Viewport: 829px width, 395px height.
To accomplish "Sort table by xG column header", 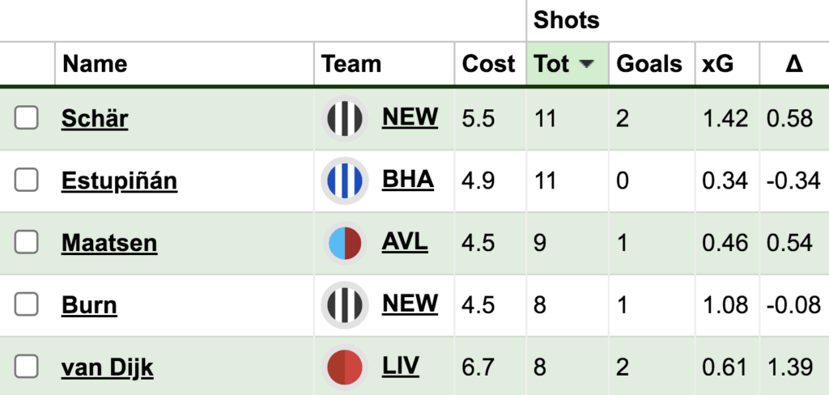I will click(x=717, y=64).
